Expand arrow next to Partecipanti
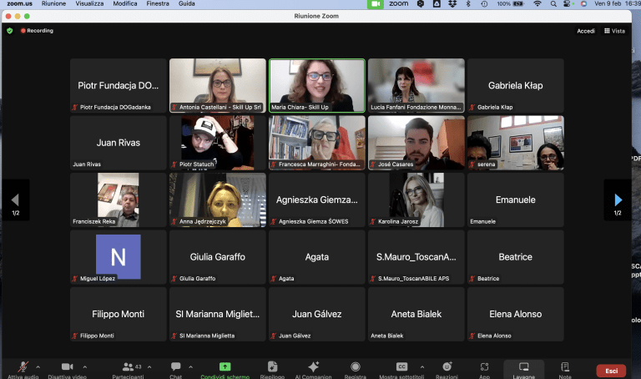 [149, 366]
